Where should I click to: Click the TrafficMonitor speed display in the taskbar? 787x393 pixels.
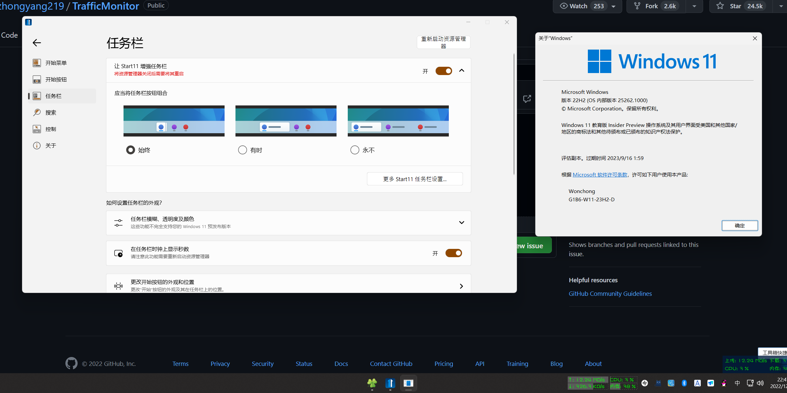point(587,383)
